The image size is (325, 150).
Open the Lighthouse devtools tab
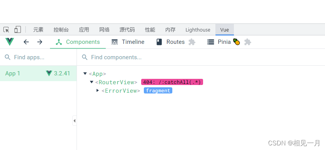coord(198,30)
